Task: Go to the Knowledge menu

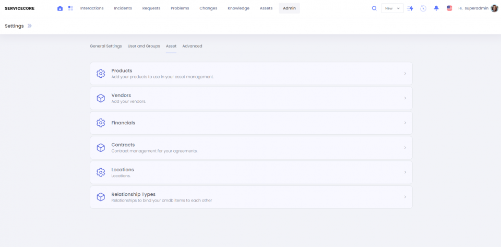Action: 238,8
